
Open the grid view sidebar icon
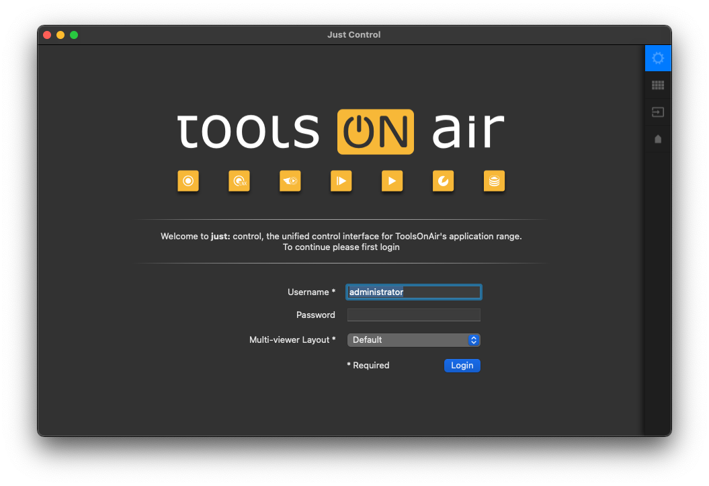(x=658, y=85)
